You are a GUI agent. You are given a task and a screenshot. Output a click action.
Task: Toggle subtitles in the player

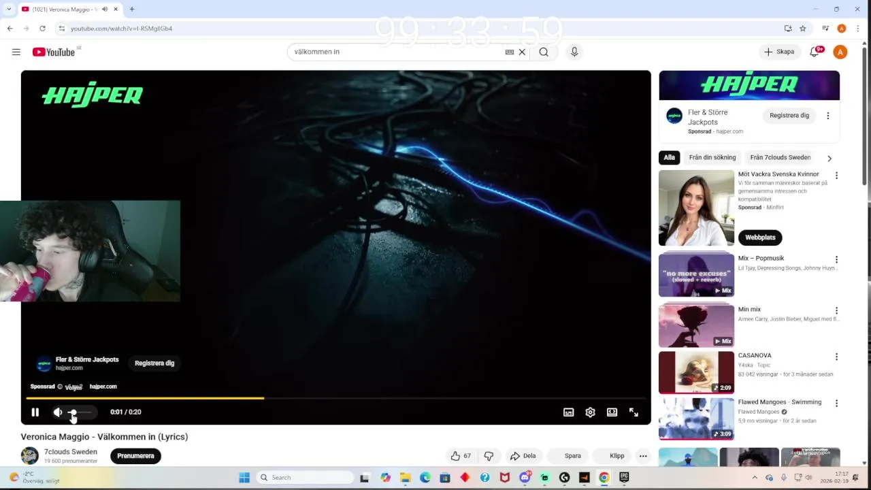569,412
